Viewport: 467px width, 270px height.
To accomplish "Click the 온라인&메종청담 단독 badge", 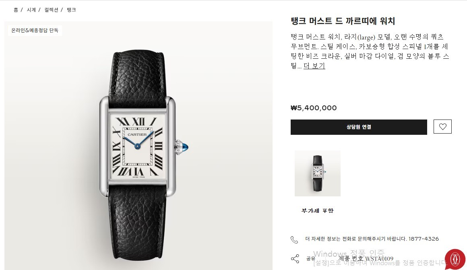I will (x=35, y=30).
